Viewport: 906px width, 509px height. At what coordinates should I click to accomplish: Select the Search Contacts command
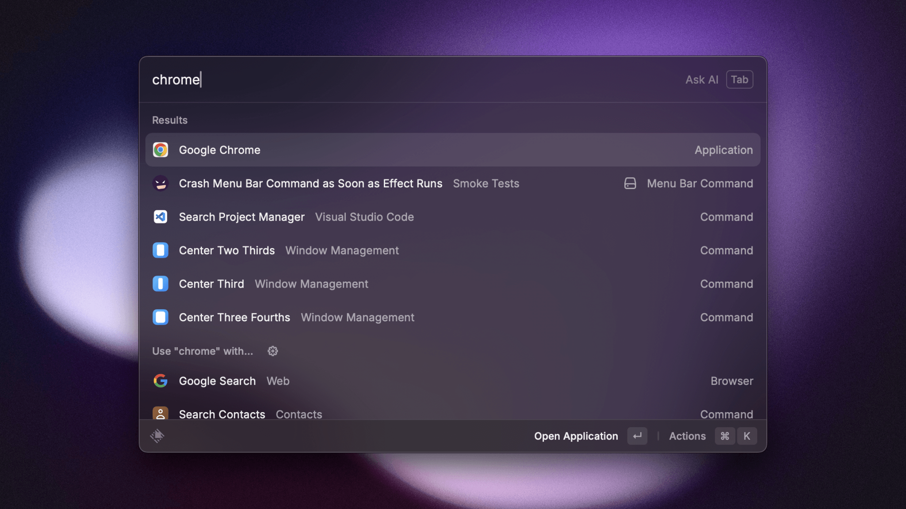pos(453,409)
